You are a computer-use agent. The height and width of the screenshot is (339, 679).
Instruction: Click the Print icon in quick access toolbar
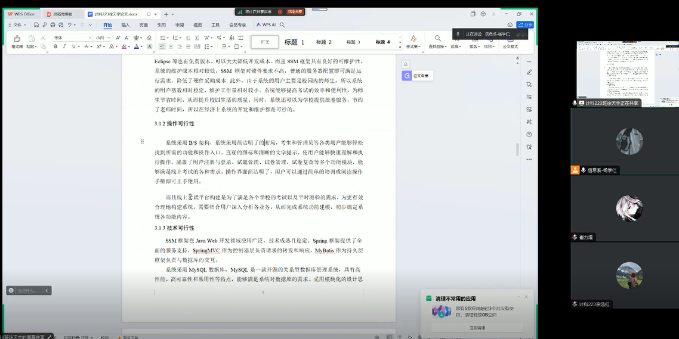coord(53,25)
